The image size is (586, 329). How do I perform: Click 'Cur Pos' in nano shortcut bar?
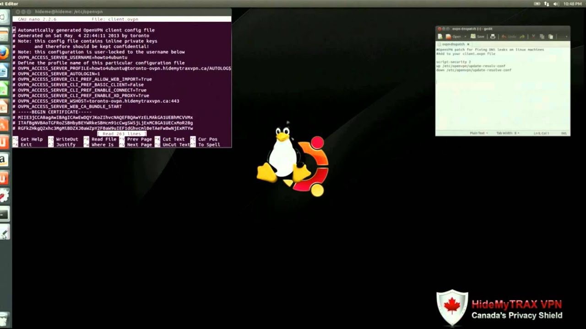tap(208, 139)
